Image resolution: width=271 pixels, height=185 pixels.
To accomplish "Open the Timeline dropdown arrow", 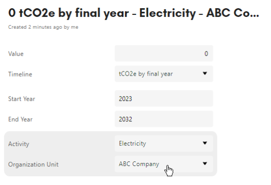I will tap(205, 73).
